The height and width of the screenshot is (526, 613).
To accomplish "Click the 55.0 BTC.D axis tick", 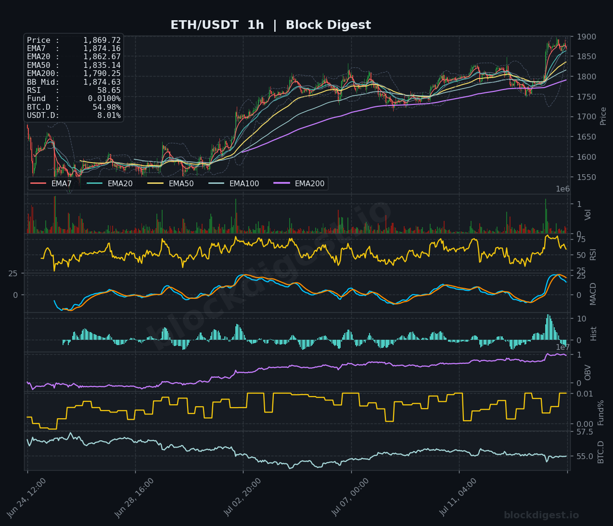I will pyautogui.click(x=585, y=456).
